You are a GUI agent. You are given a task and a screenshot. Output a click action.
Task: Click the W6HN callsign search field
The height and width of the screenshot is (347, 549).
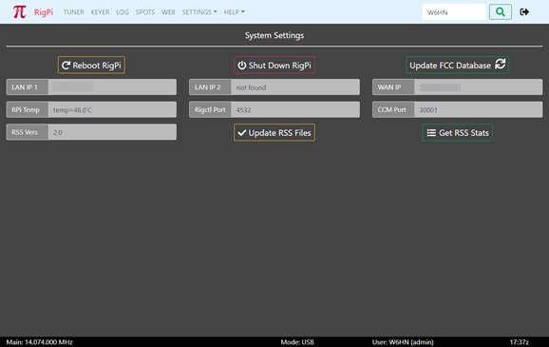454,12
